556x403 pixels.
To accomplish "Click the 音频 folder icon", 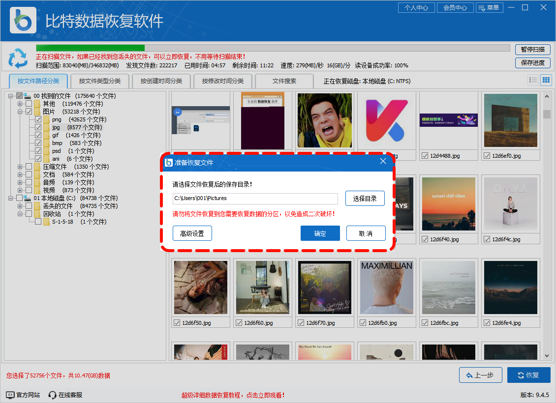I will click(x=37, y=182).
